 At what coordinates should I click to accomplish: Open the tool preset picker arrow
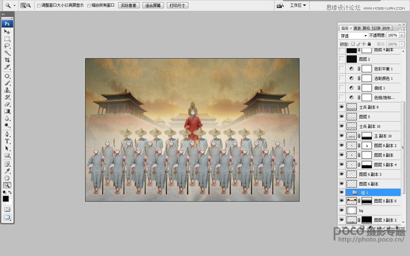click(14, 5)
